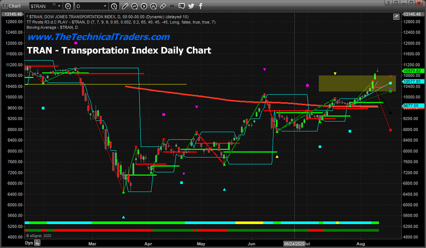Select the pencil drawing tool
Screen dimensions: 426x248
(x=125, y=6)
